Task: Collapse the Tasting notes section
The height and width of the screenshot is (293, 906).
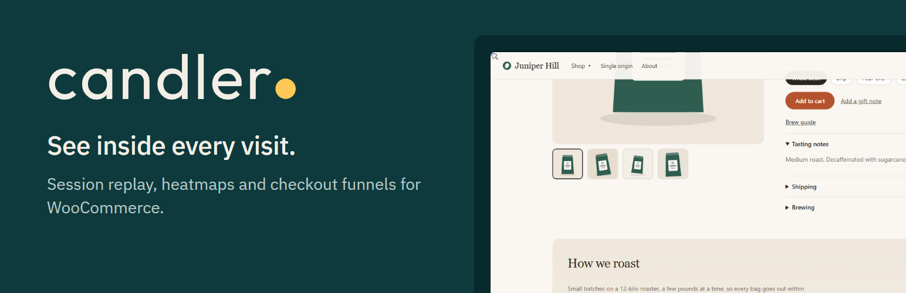Action: (x=807, y=144)
